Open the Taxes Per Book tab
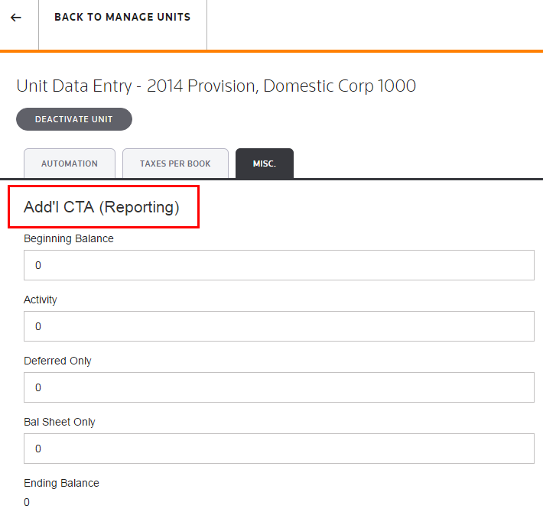Viewport: 543px width, 515px height. click(x=175, y=164)
